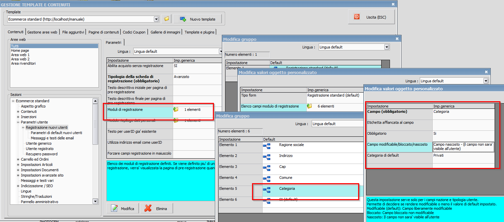The width and height of the screenshot is (504, 222).
Task: Expand the Inserzioni tree node
Action: coord(18,117)
